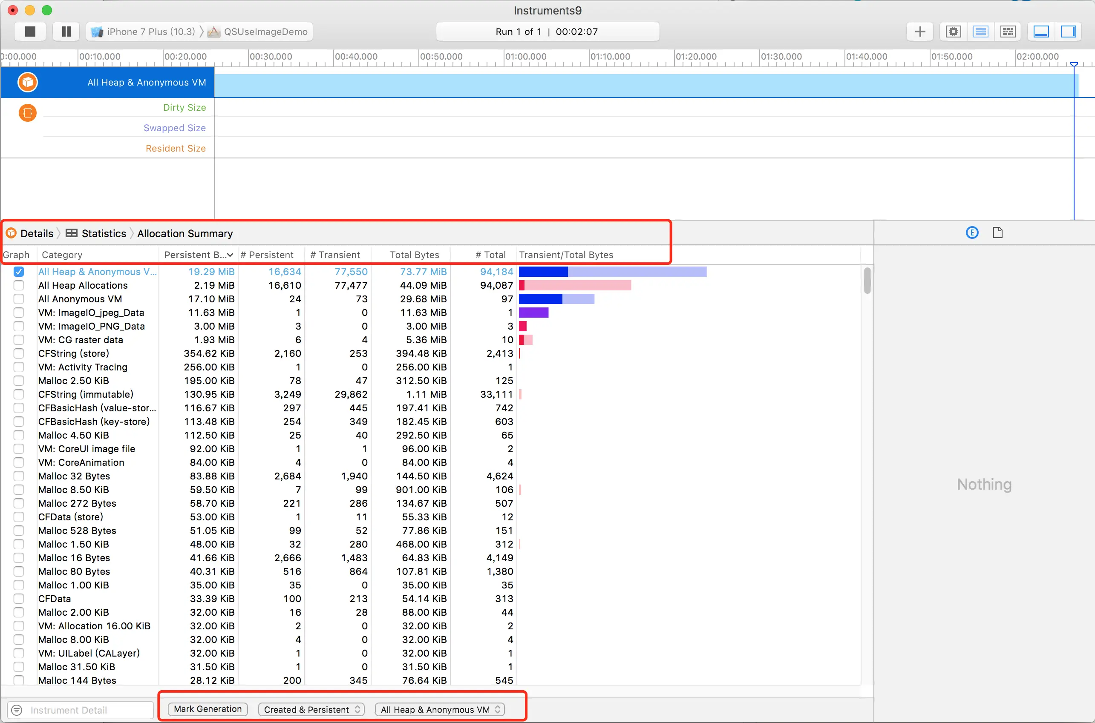
Task: Open the extended detail inspector icon
Action: pos(972,232)
